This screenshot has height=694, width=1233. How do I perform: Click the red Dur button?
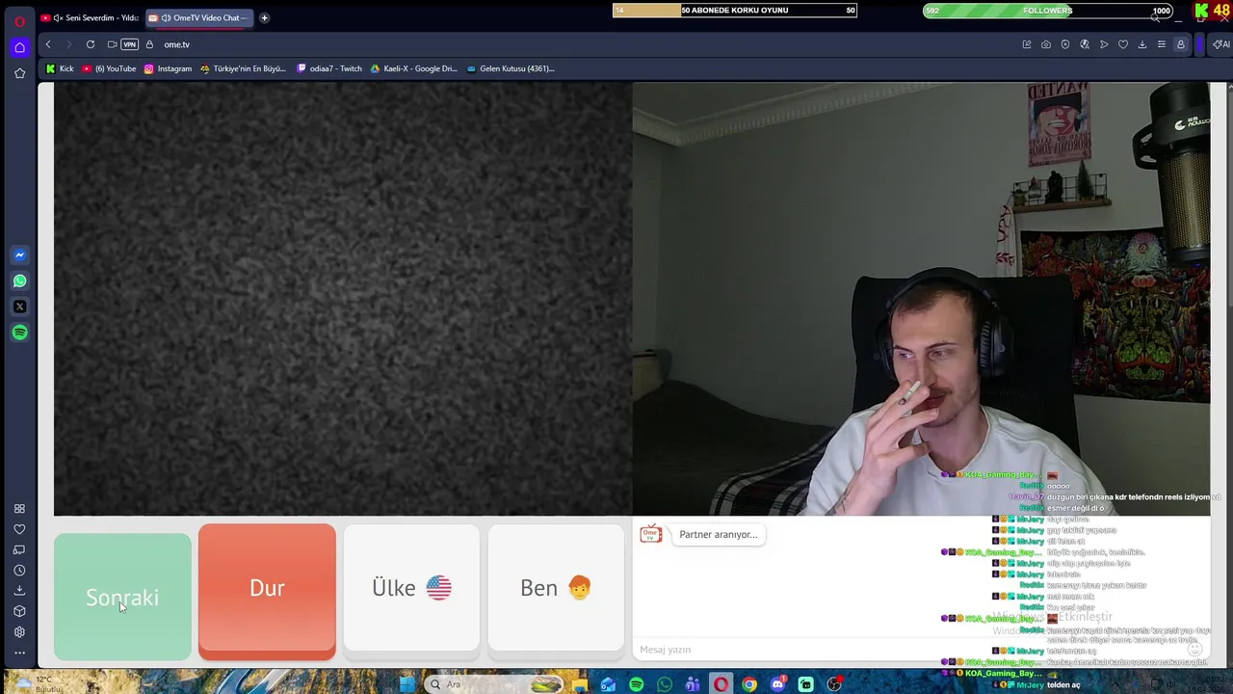267,592
